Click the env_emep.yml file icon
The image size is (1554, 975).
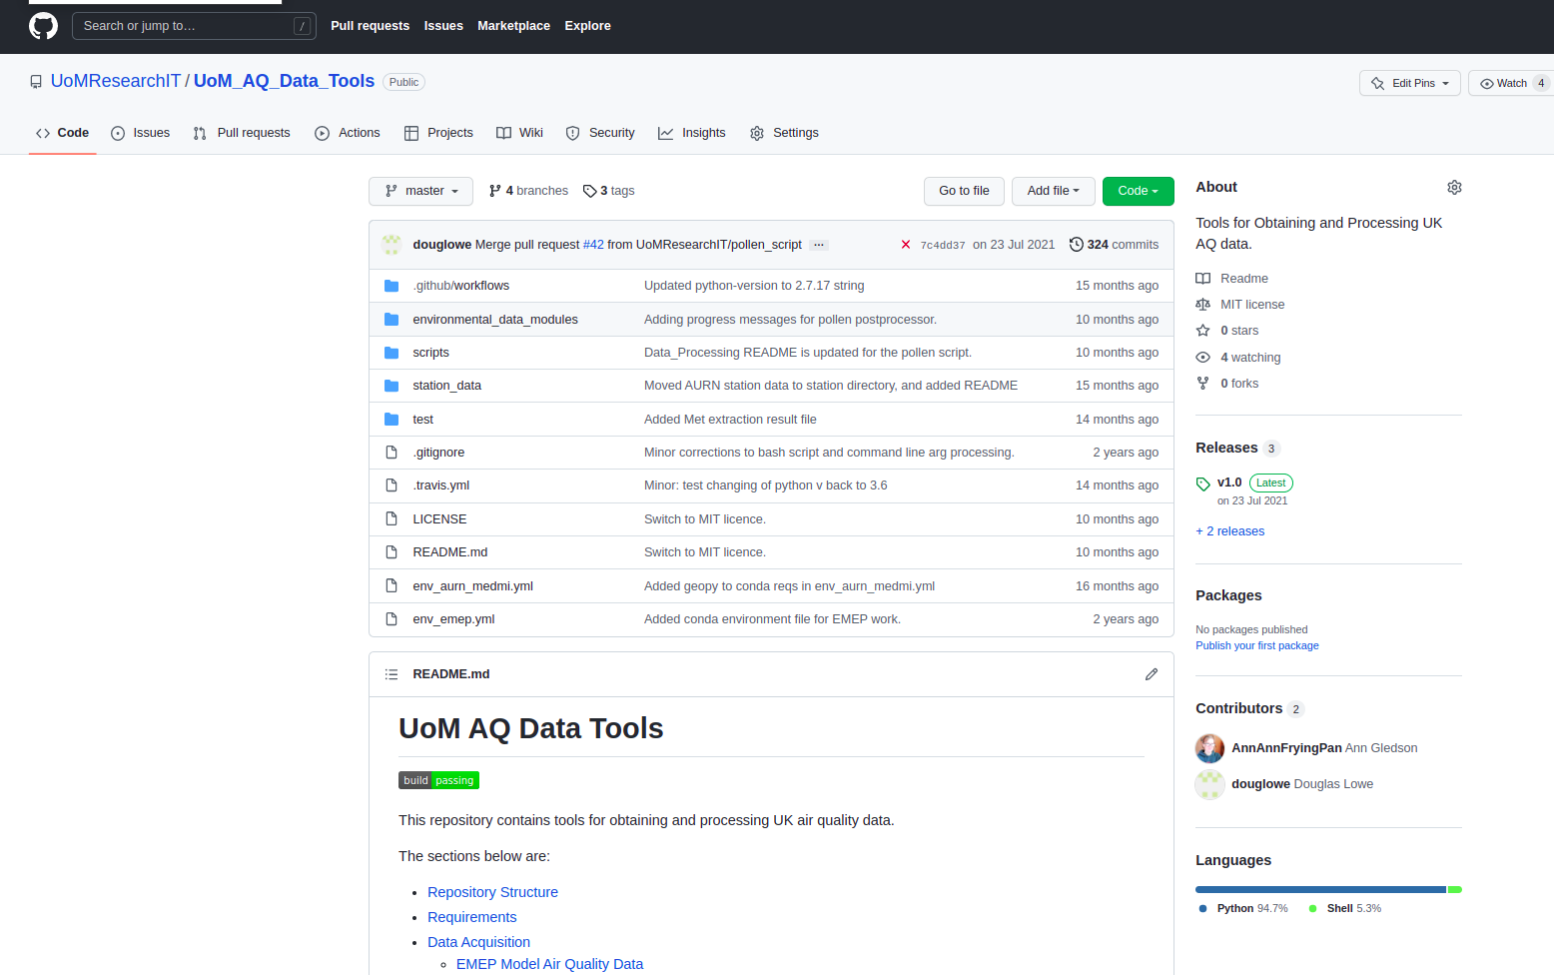click(391, 619)
